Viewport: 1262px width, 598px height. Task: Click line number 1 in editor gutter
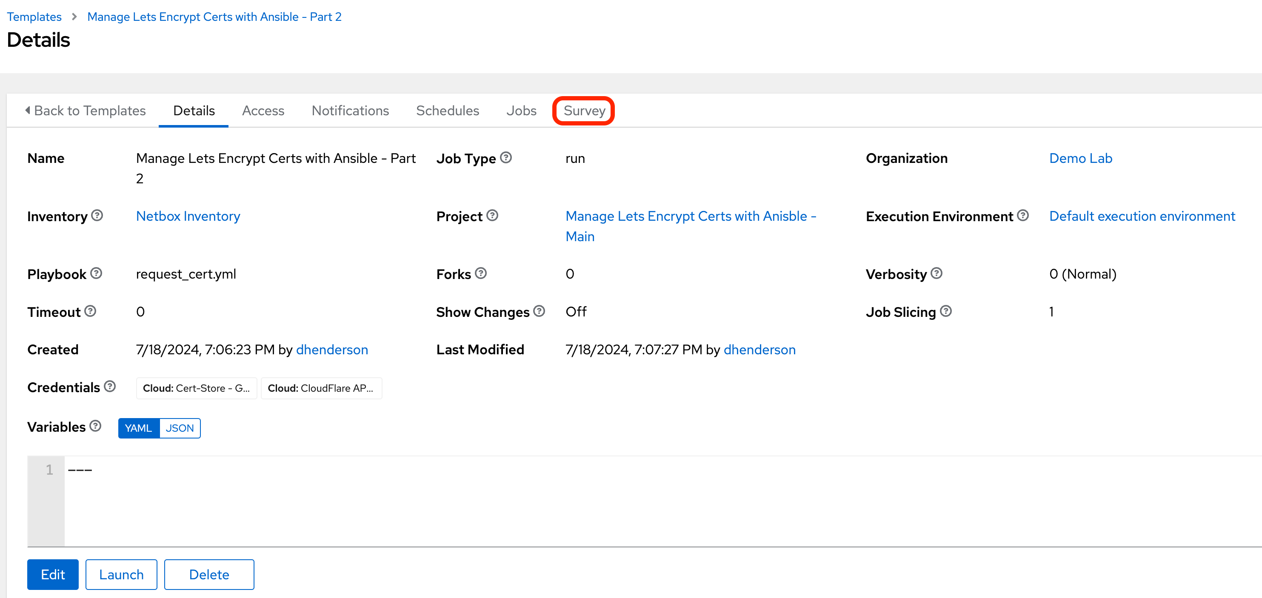tap(49, 470)
